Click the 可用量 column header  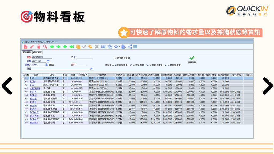[x=178, y=75]
